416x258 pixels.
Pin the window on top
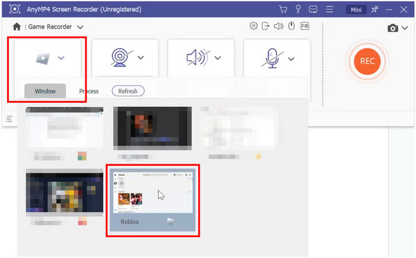point(374,10)
